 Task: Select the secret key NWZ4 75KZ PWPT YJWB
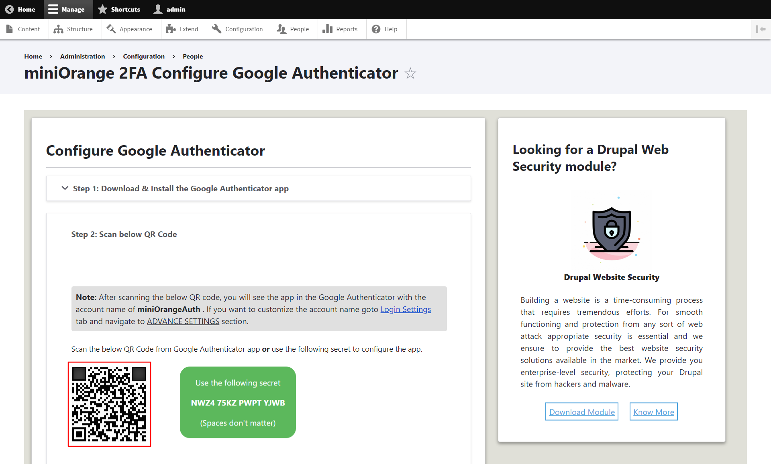tap(238, 403)
